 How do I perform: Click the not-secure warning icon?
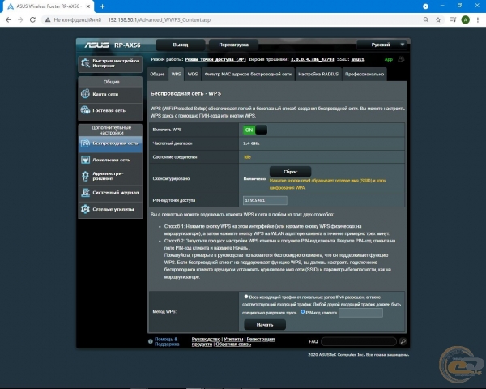coord(48,19)
